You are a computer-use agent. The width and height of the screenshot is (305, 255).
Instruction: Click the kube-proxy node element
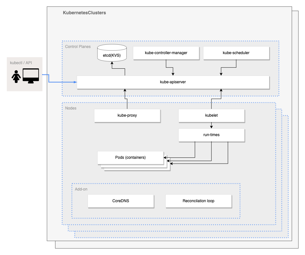tap(127, 115)
